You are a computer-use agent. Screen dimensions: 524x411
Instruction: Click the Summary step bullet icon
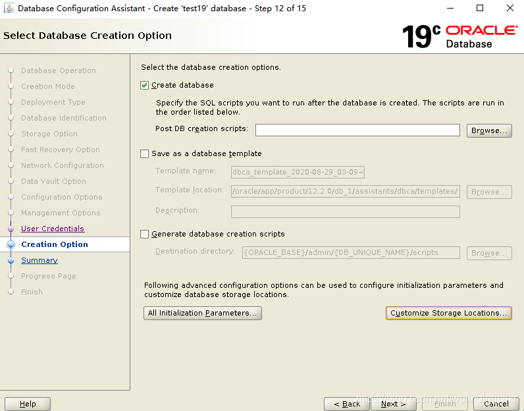(x=11, y=261)
